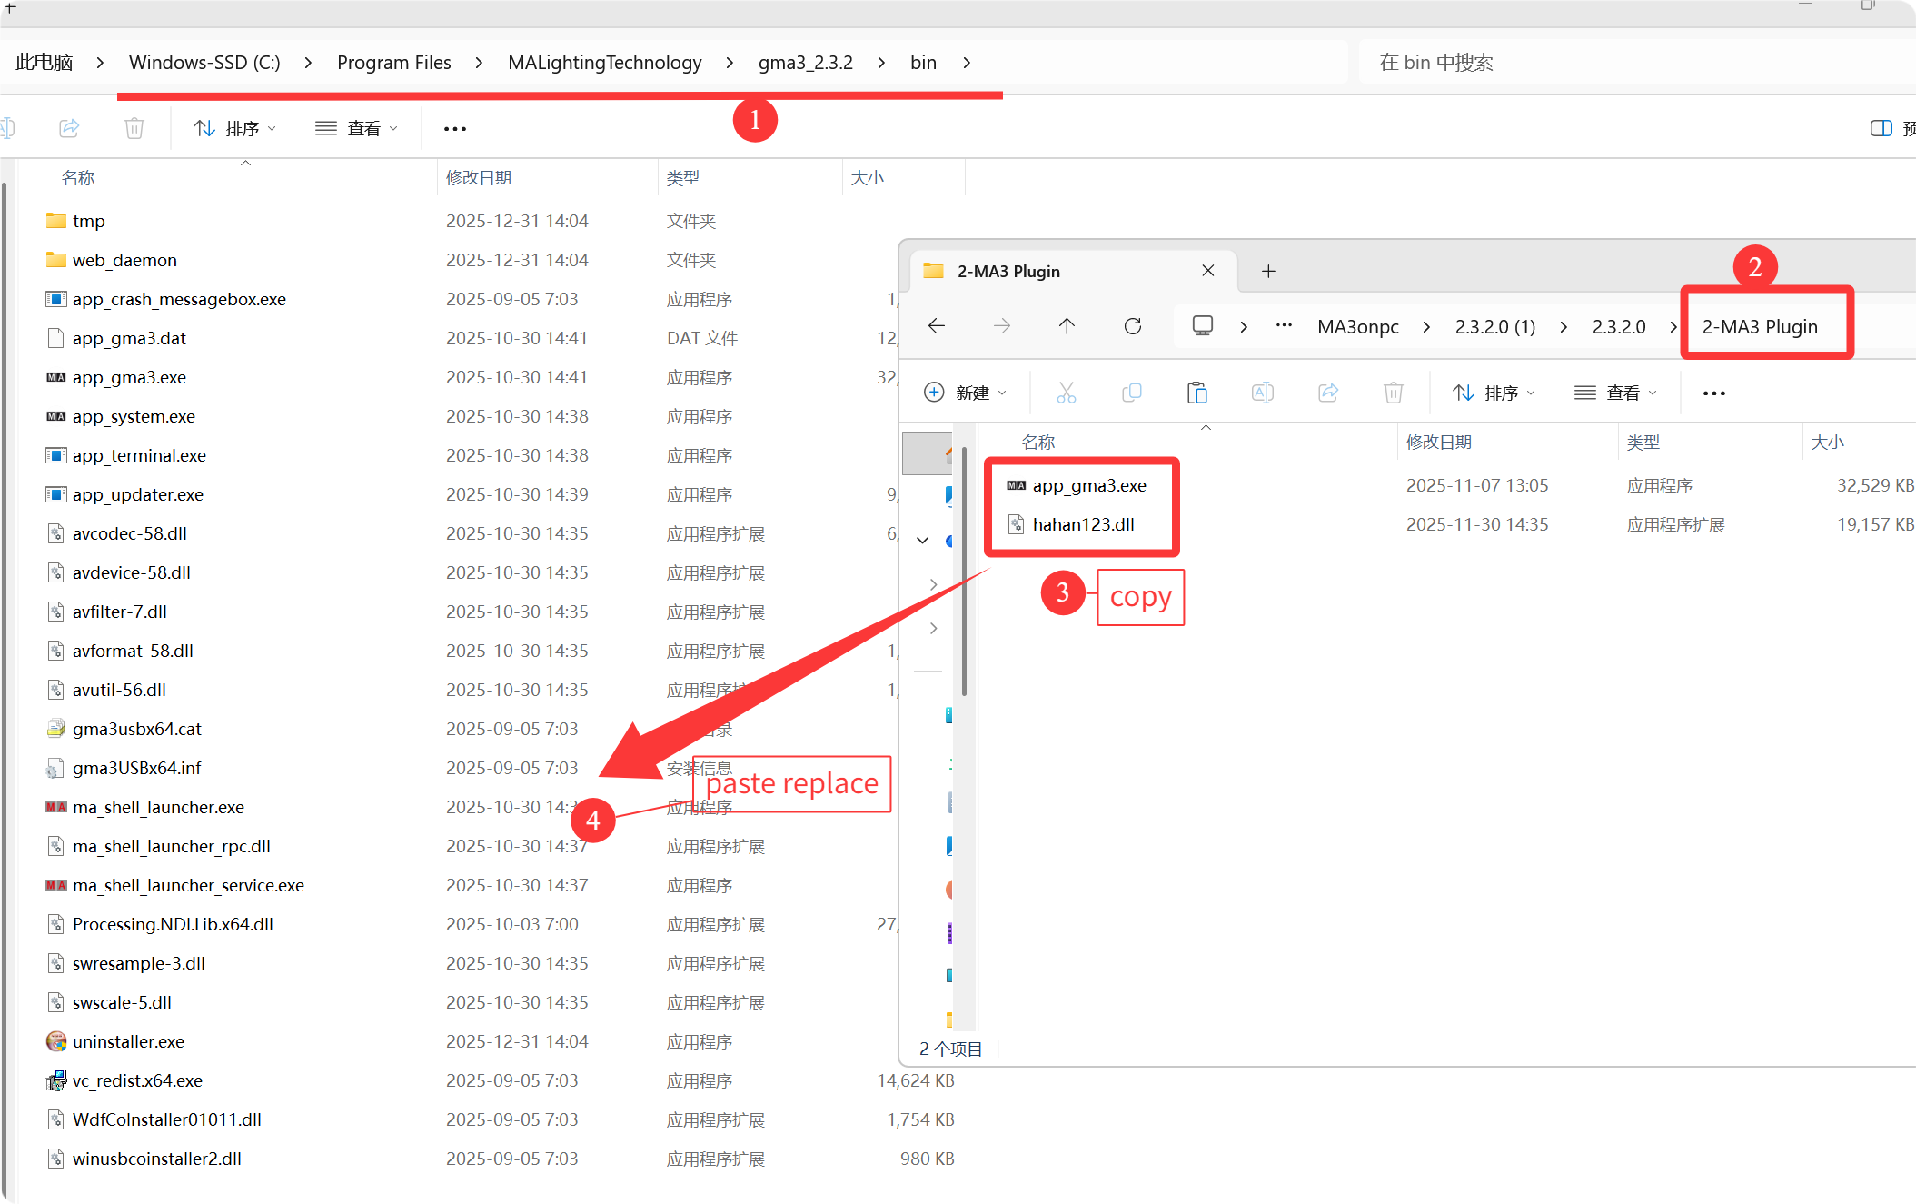The width and height of the screenshot is (1916, 1204).
Task: Click the Cut scissors icon in plugin window
Action: pos(1066,393)
